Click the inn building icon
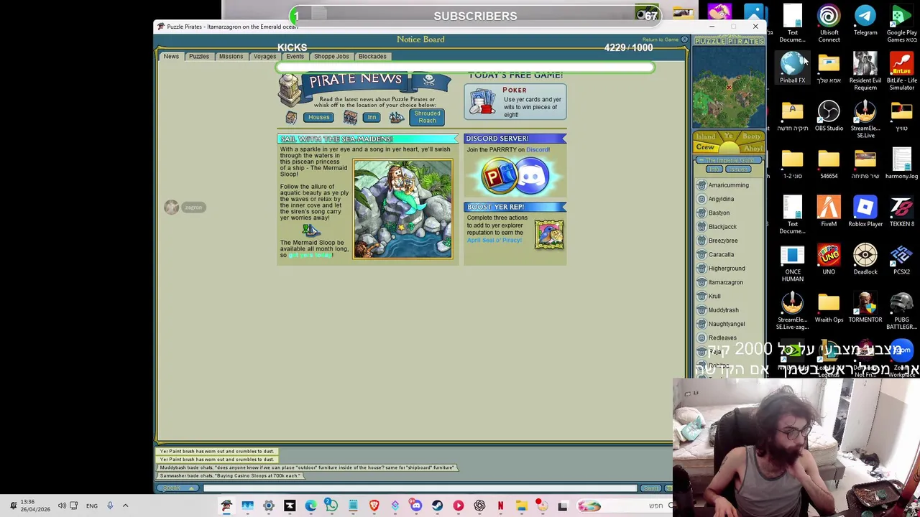 tap(350, 117)
